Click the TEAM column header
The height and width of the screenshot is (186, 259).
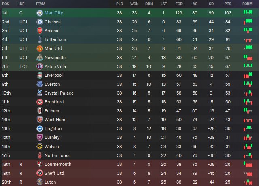pyautogui.click(x=40, y=4)
